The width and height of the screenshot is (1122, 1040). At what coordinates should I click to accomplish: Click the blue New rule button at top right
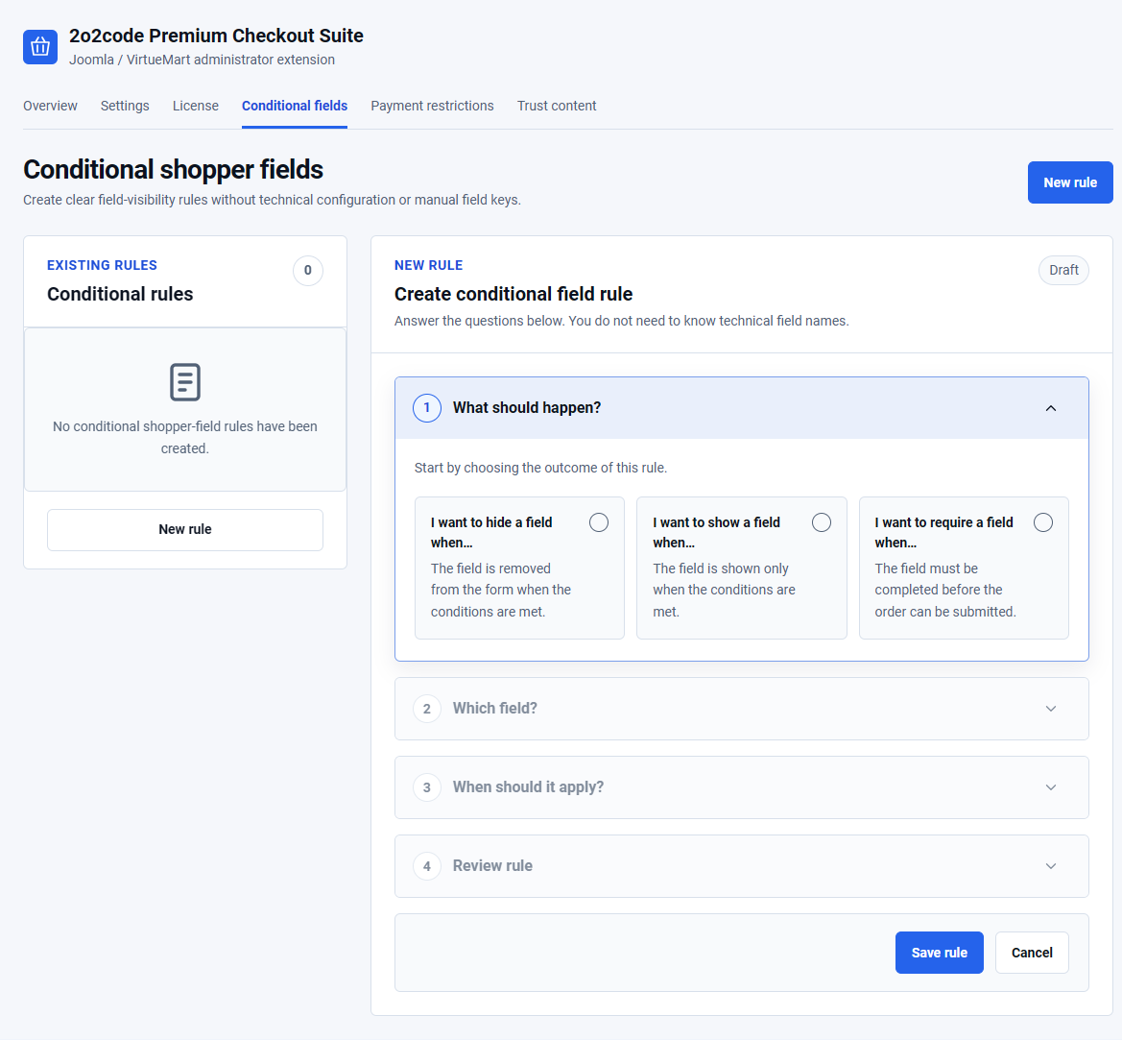point(1070,182)
